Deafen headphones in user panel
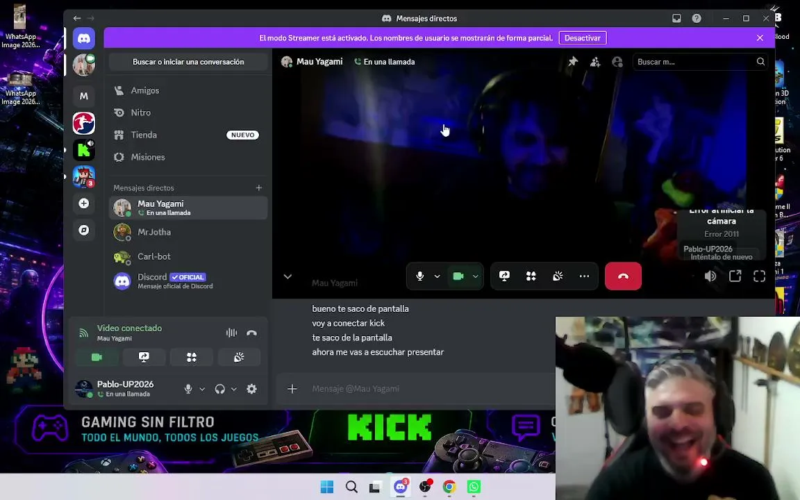Viewport: 800px width, 500px height. pos(220,389)
